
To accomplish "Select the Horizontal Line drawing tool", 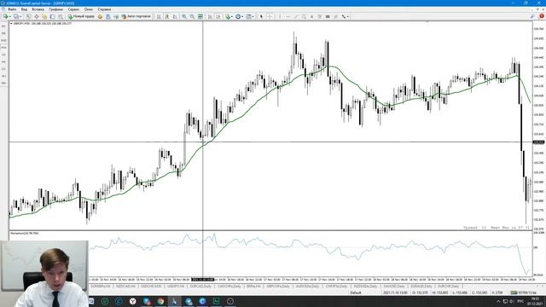I will pos(288,16).
